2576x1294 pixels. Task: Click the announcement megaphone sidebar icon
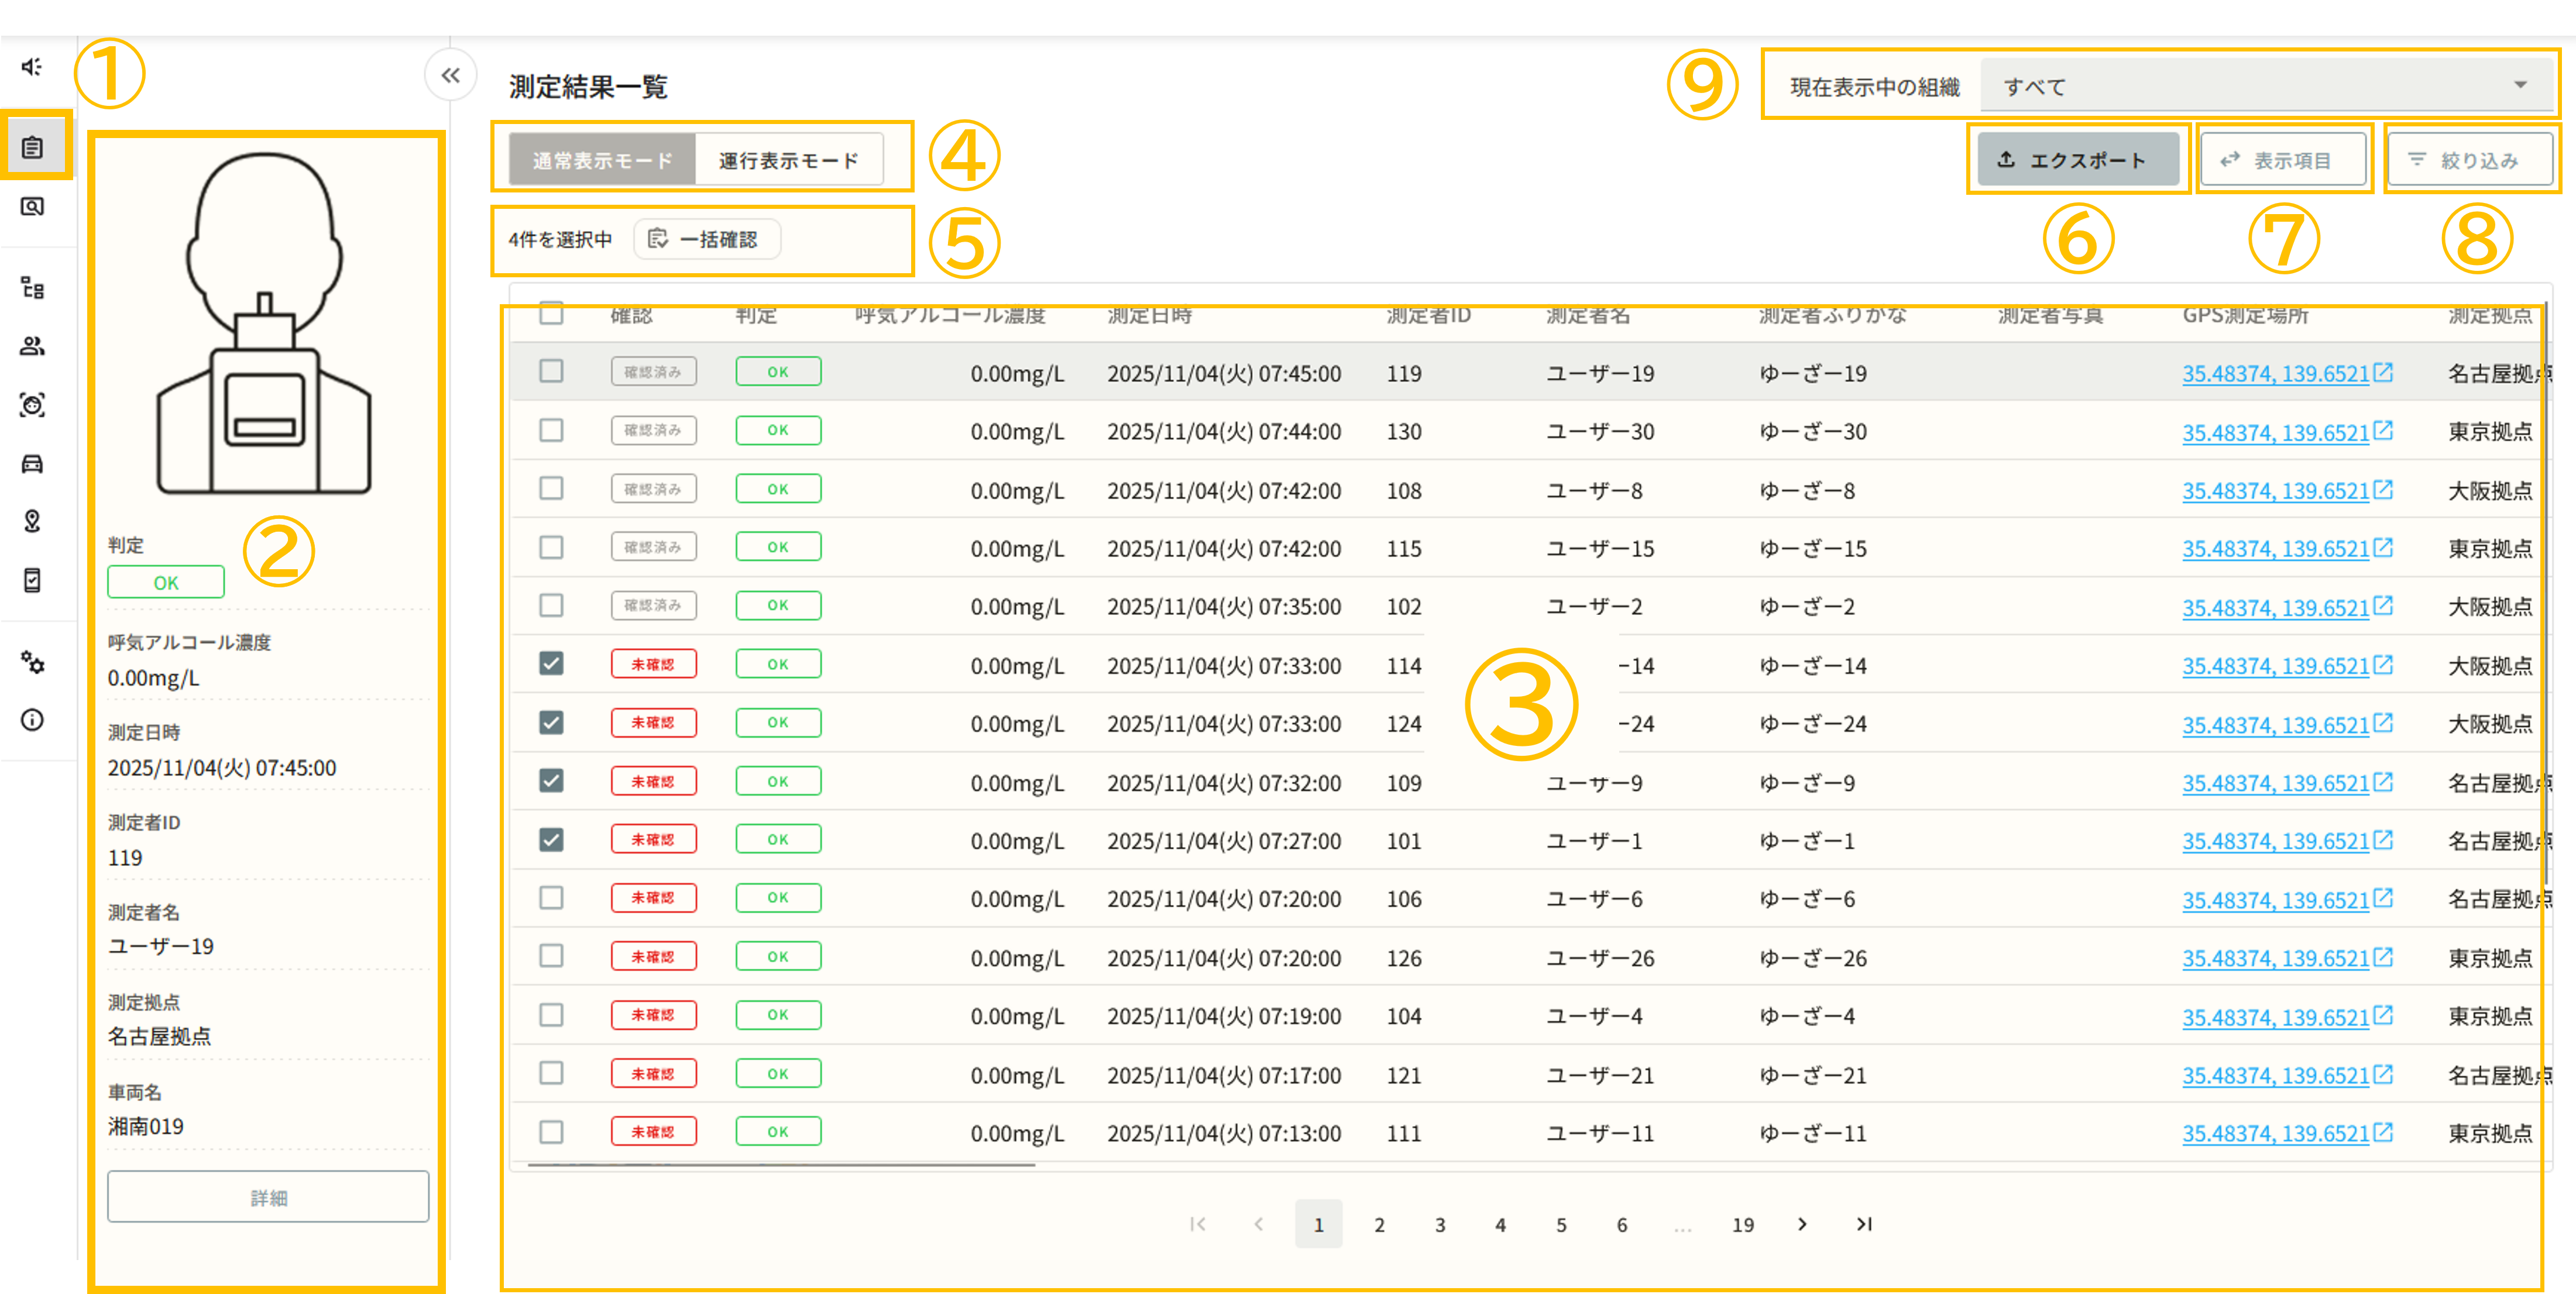point(32,67)
